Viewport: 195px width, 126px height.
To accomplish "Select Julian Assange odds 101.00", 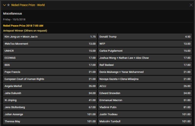I will click(x=50, y=114).
